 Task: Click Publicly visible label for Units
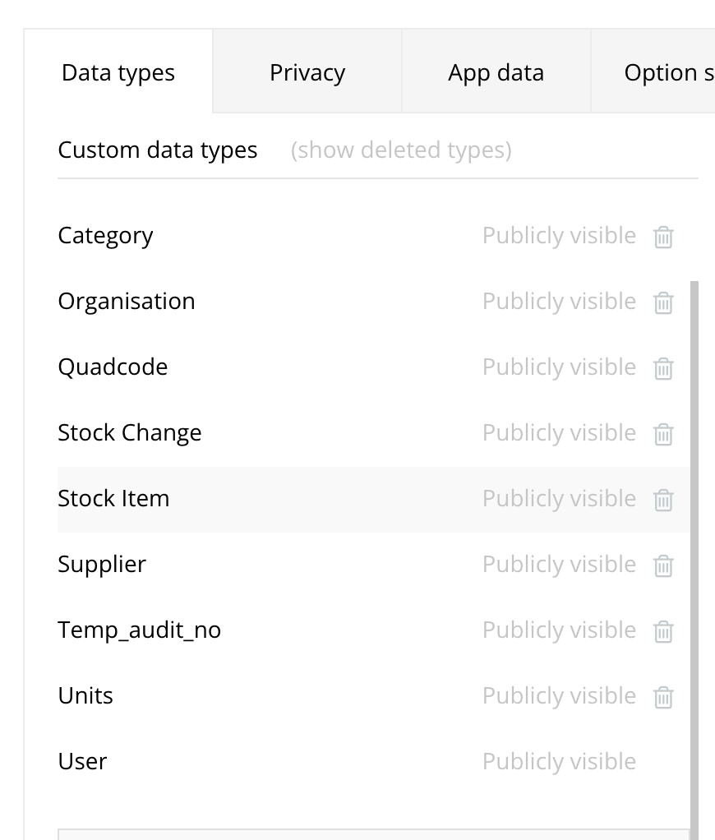(559, 696)
